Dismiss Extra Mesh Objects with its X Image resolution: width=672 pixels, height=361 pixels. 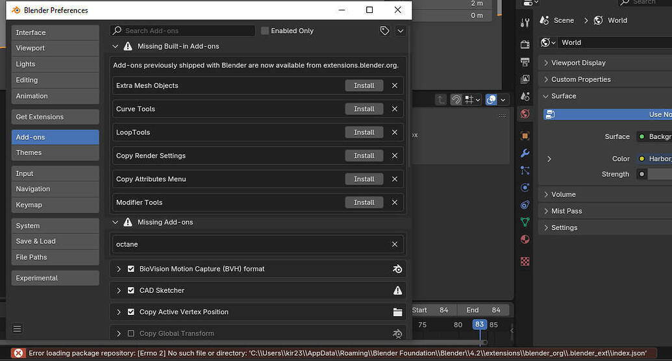pyautogui.click(x=395, y=86)
